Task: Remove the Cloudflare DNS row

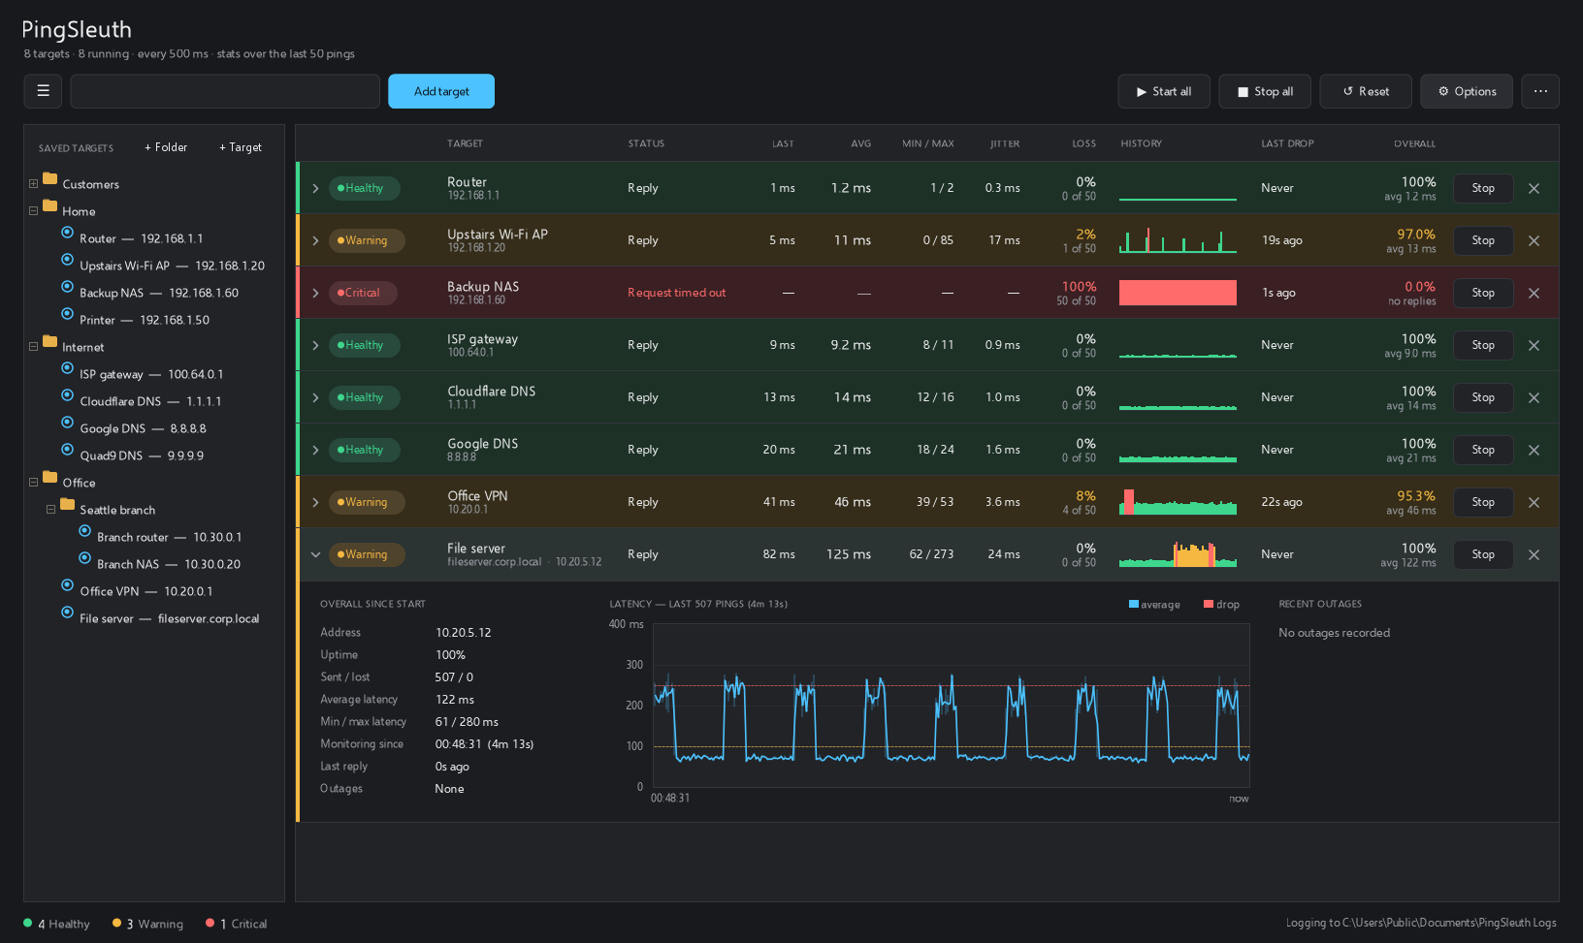Action: coord(1534,397)
